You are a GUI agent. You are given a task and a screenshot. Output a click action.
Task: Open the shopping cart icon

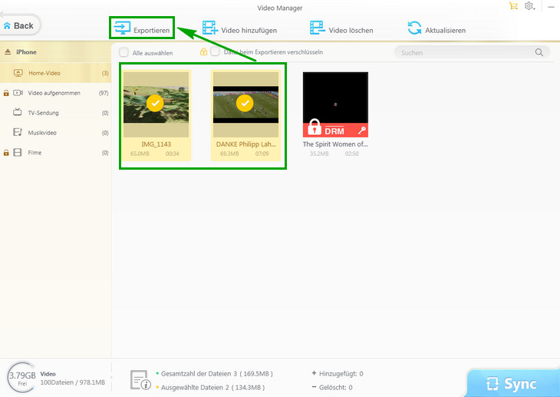(513, 6)
